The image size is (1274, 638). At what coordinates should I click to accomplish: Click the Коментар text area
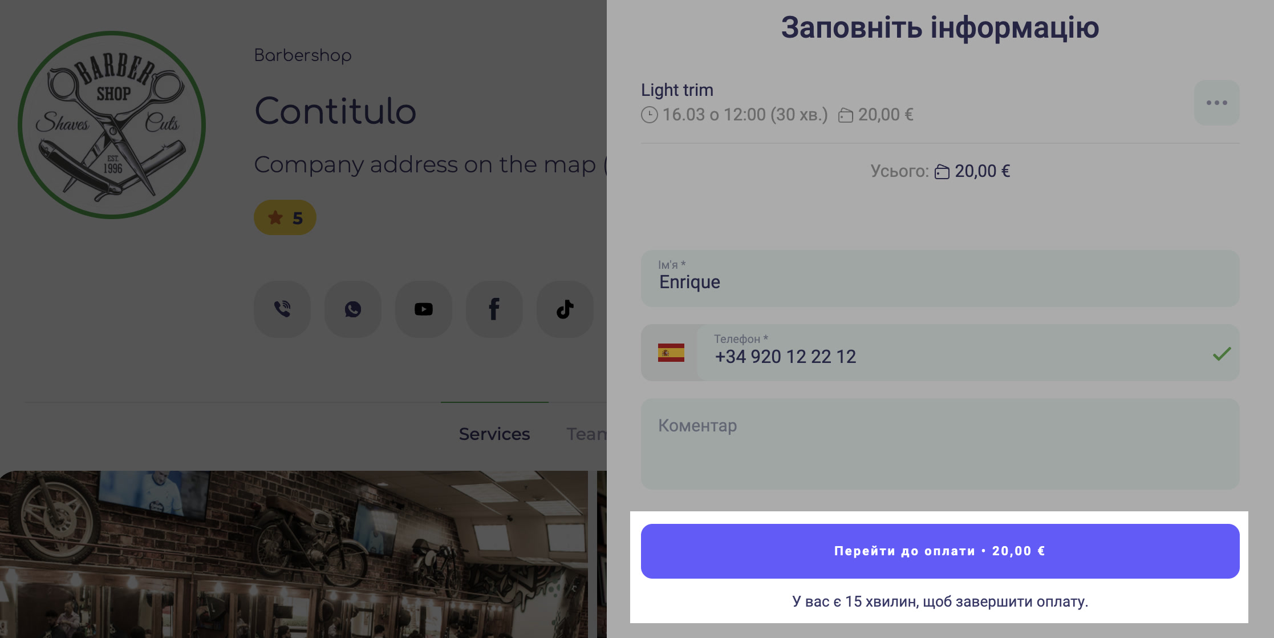point(940,444)
